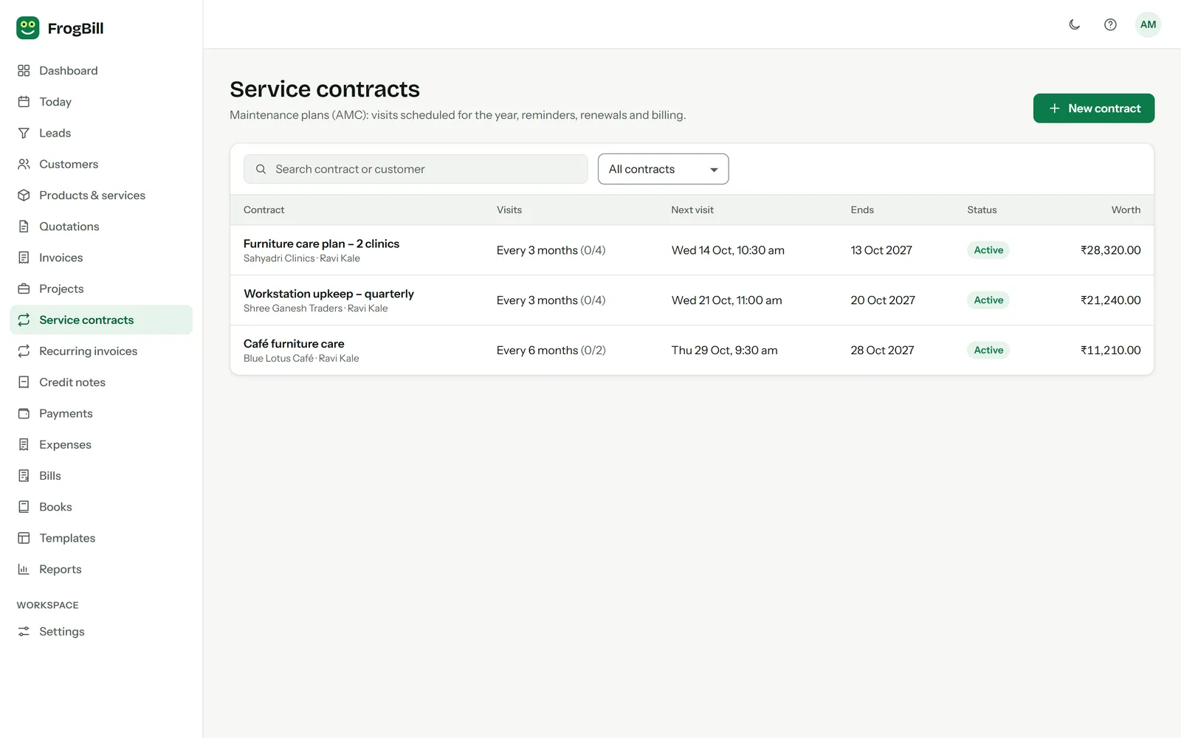Click the Customers people icon
This screenshot has width=1181, height=738.
pyautogui.click(x=24, y=164)
